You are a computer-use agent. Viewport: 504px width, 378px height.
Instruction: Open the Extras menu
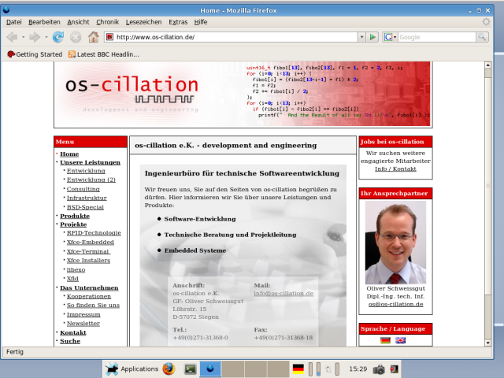(x=178, y=22)
